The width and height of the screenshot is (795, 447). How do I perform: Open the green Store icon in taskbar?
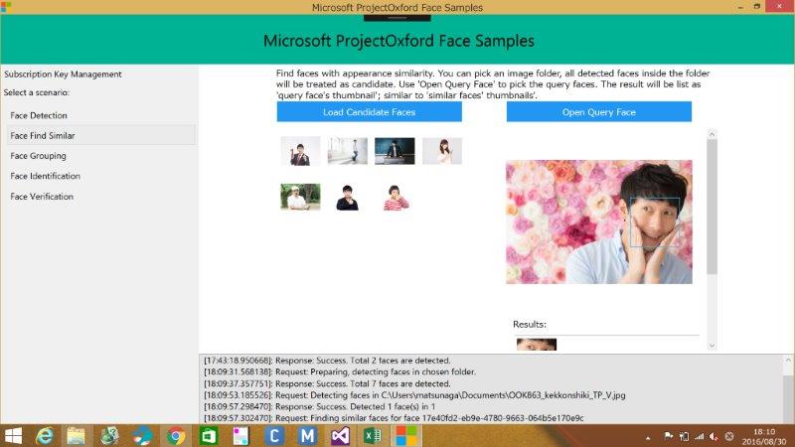tap(209, 436)
